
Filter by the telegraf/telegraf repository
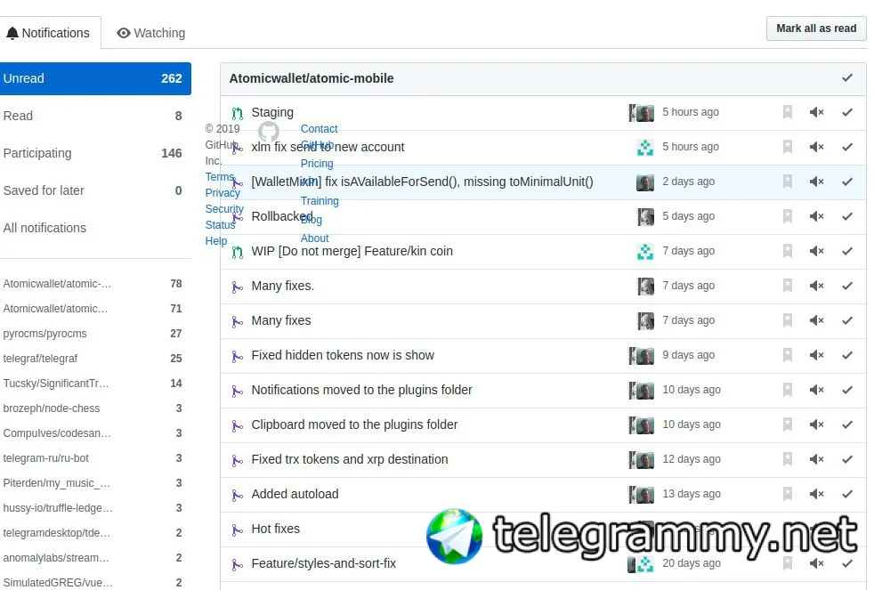tap(93, 359)
